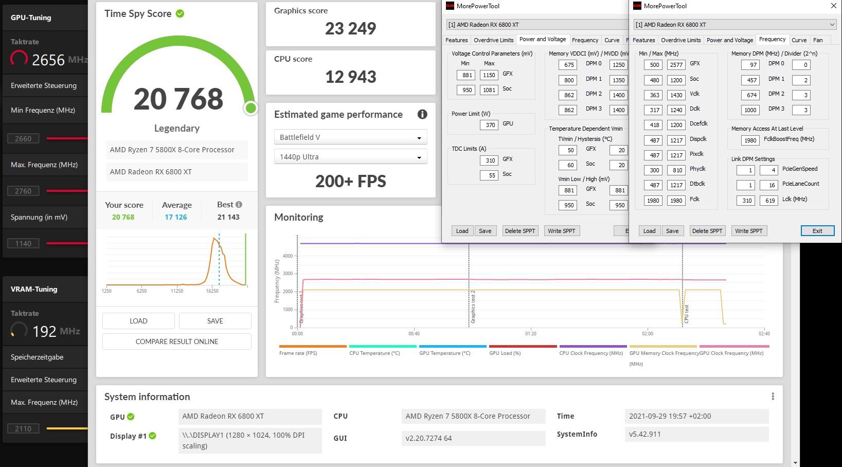Click the info icon next to Best score
Screen dimensions: 842x467
pyautogui.click(x=239, y=204)
